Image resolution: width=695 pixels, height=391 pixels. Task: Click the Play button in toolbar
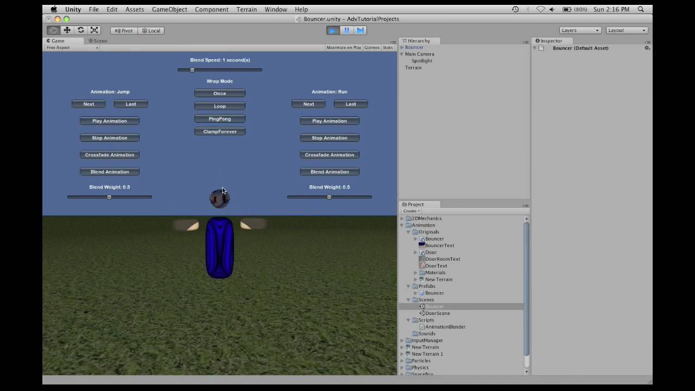point(333,30)
